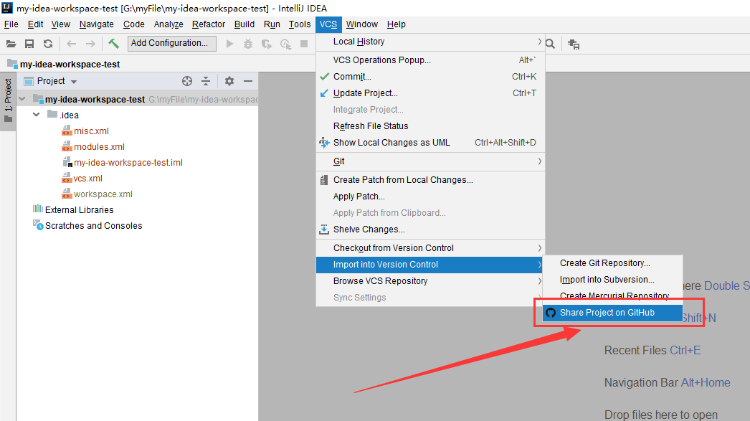This screenshot has height=421, width=750.
Task: Open the Help menu
Action: point(396,24)
